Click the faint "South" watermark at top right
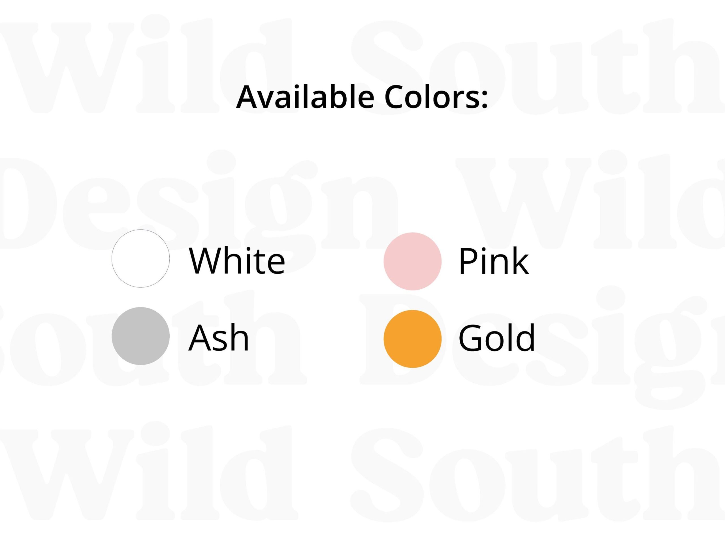Image resolution: width=725 pixels, height=543 pixels. (x=538, y=65)
